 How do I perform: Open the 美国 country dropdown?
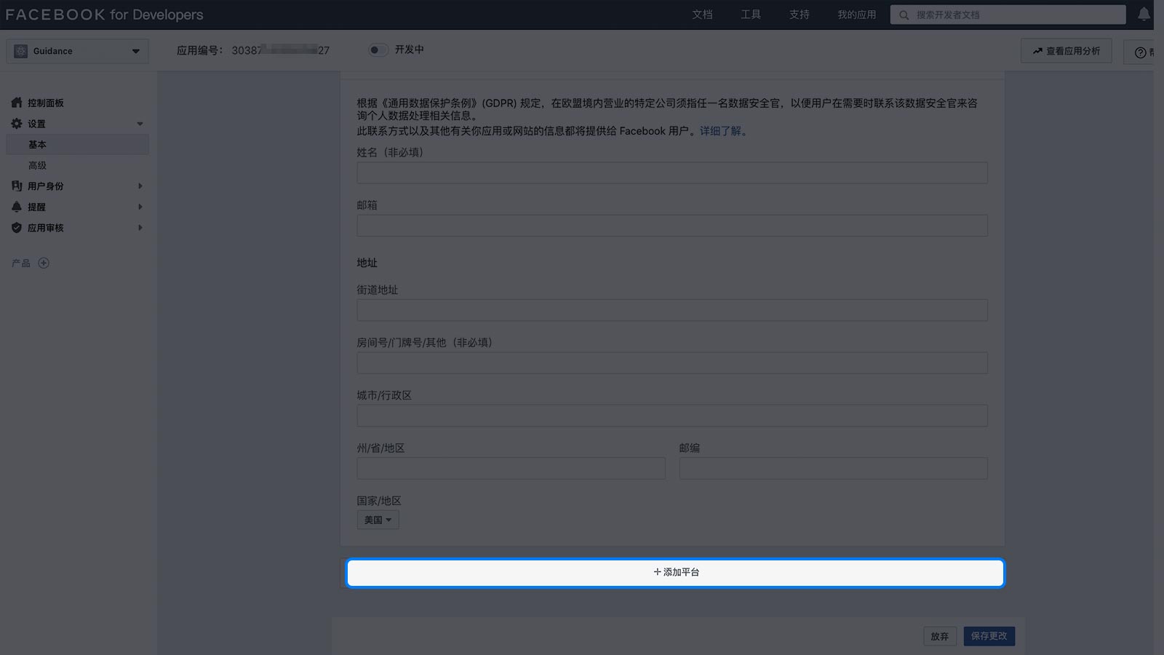378,520
